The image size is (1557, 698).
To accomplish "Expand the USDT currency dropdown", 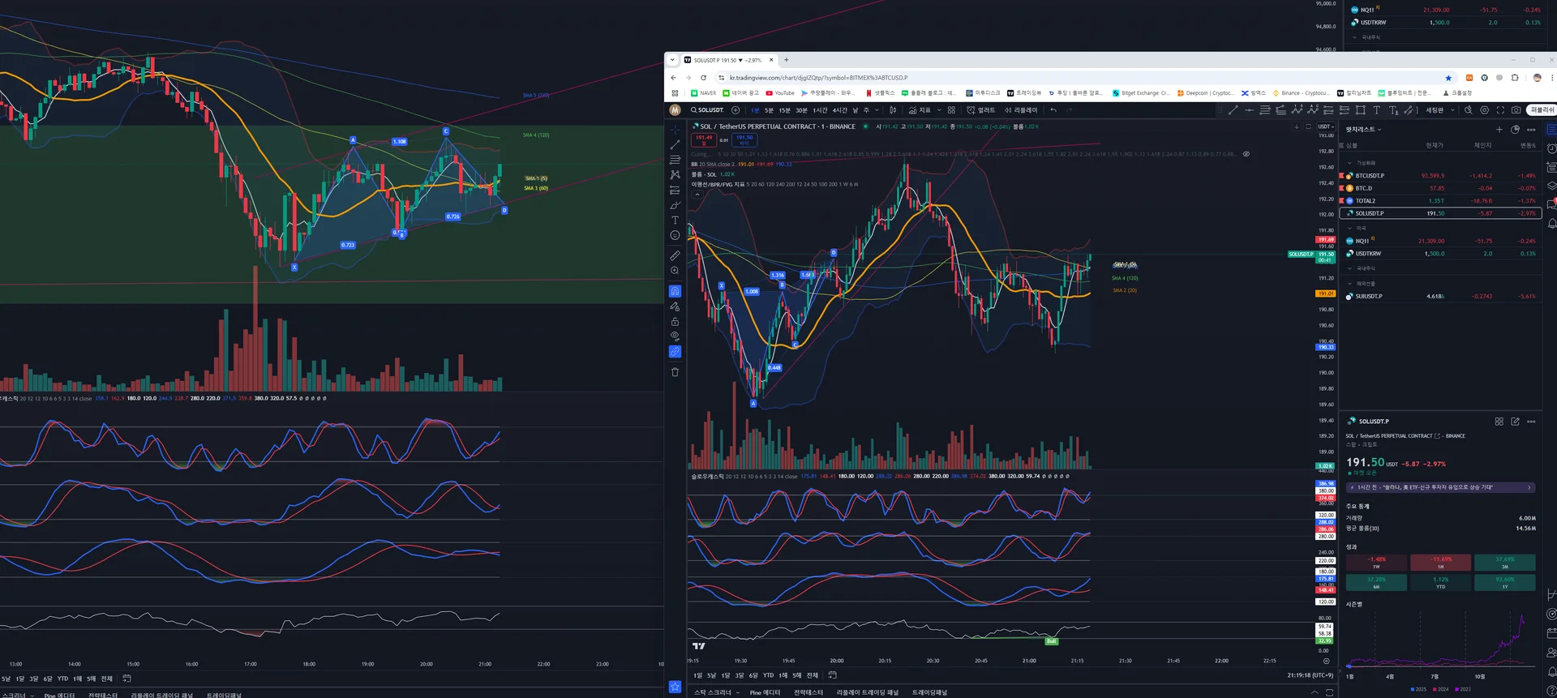I will 1325,126.
